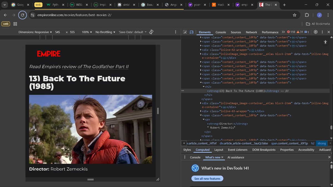Click the floating accessibility figure icon
Screen dimensions: 333x187
tap(326, 42)
